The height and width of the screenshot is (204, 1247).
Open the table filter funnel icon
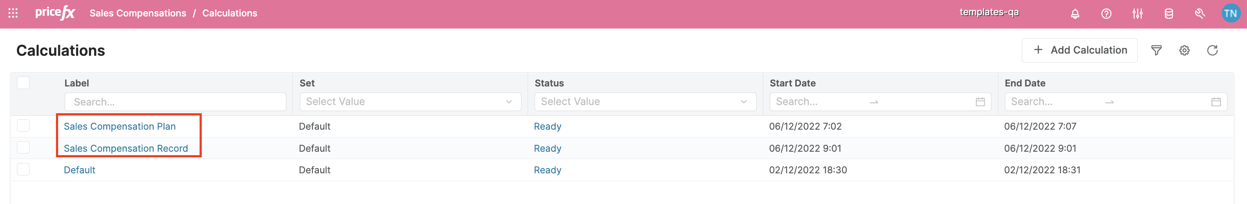click(1156, 50)
